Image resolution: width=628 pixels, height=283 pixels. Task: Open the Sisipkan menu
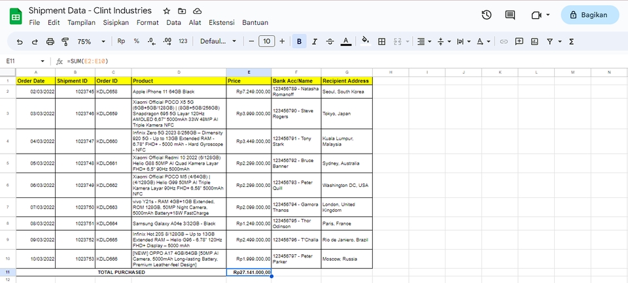(116, 22)
